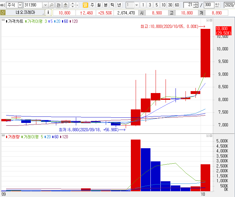Image resolution: width=235 pixels, height=197 pixels.
Task: Click the displayed candle count field 21
Action: (x=188, y=5)
